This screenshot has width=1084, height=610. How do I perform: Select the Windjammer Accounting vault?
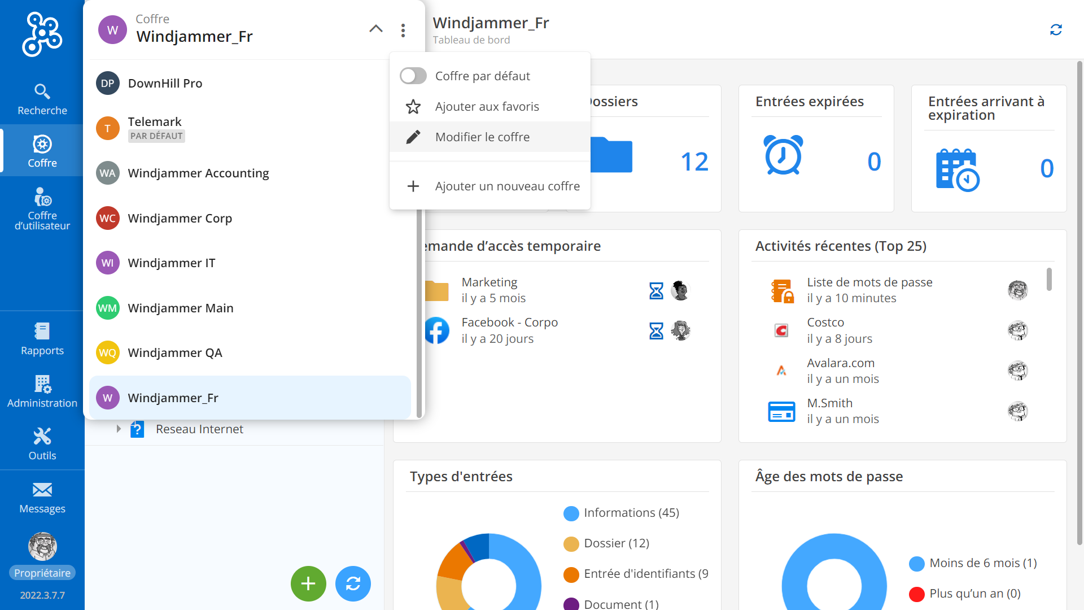coord(198,173)
